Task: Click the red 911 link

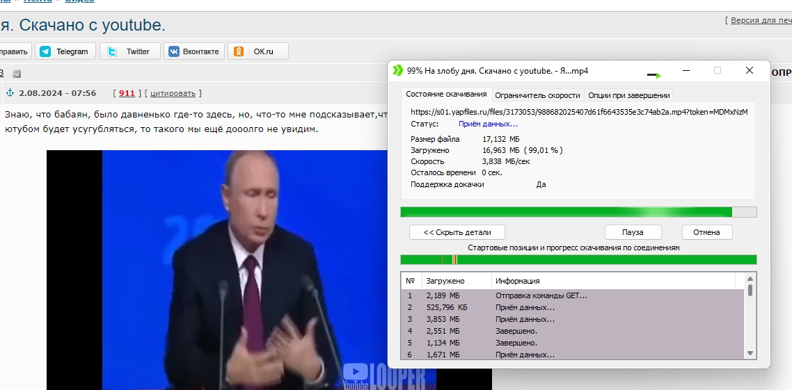Action: pyautogui.click(x=127, y=93)
